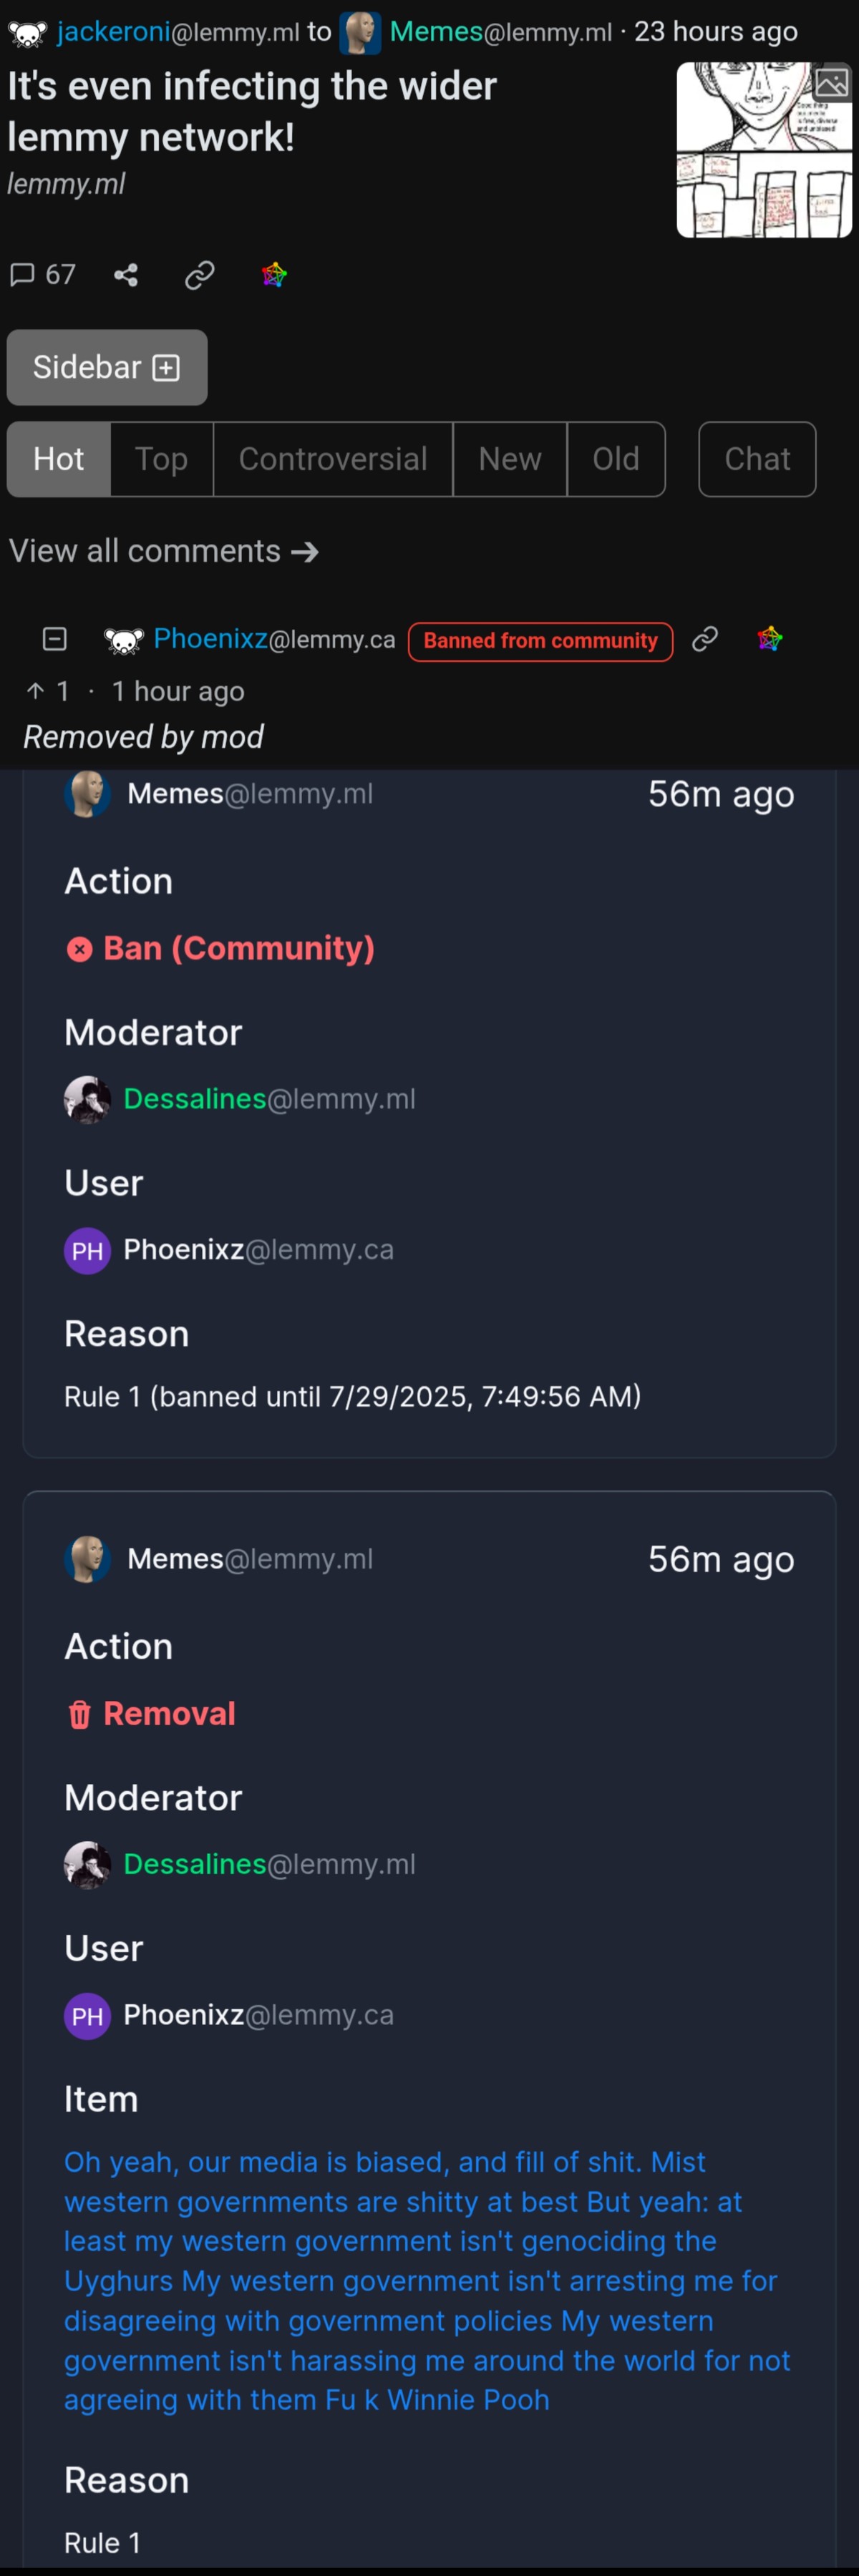The height and width of the screenshot is (2576, 859).
Task: Expand the Sidebar button
Action: pyautogui.click(x=107, y=367)
